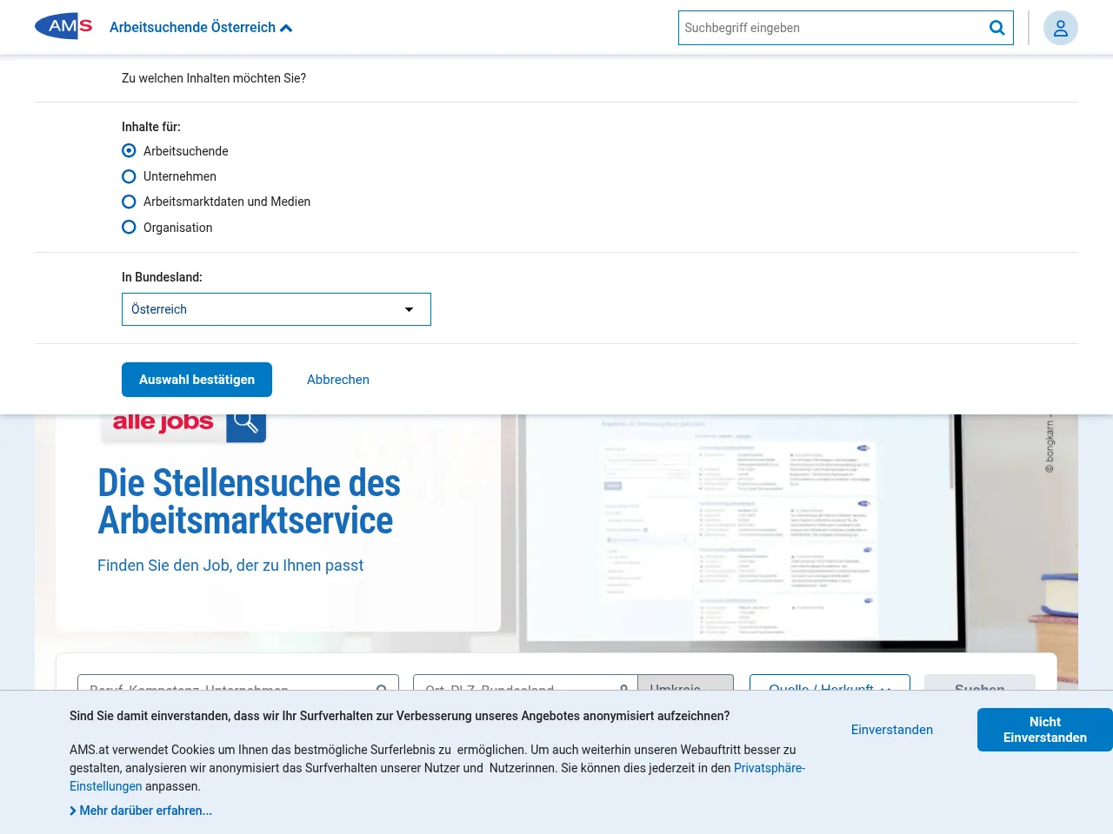Screen dimensions: 1113x834
Task: Decline tracking with Nicht Einverstanden
Action: tap(1045, 730)
